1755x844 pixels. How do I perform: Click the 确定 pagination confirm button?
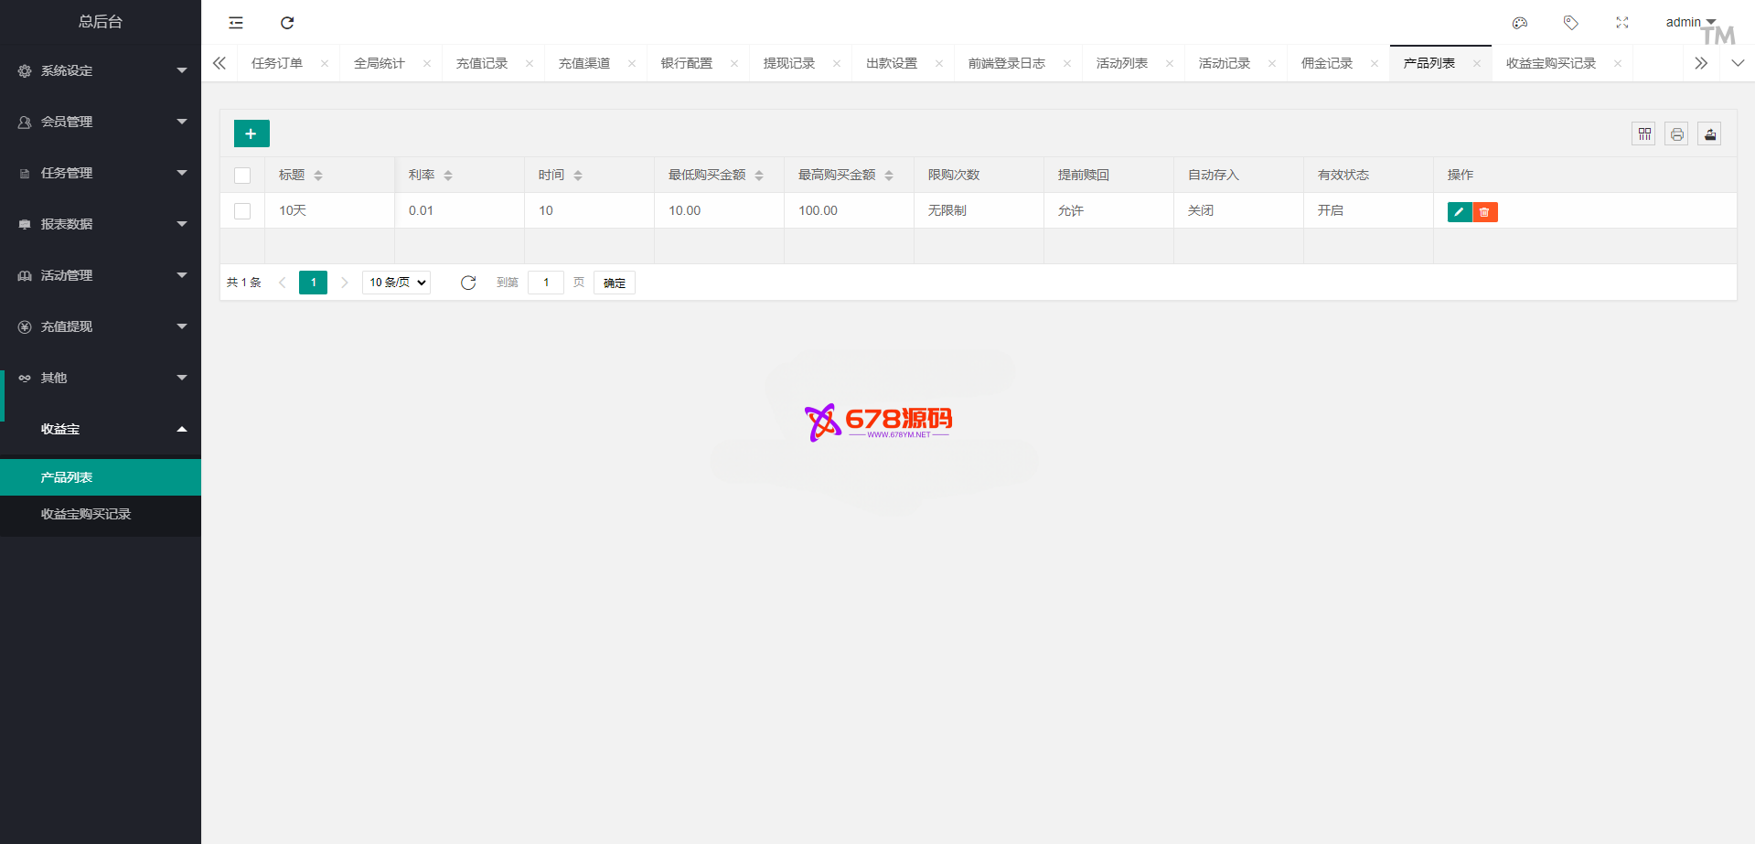pos(614,283)
